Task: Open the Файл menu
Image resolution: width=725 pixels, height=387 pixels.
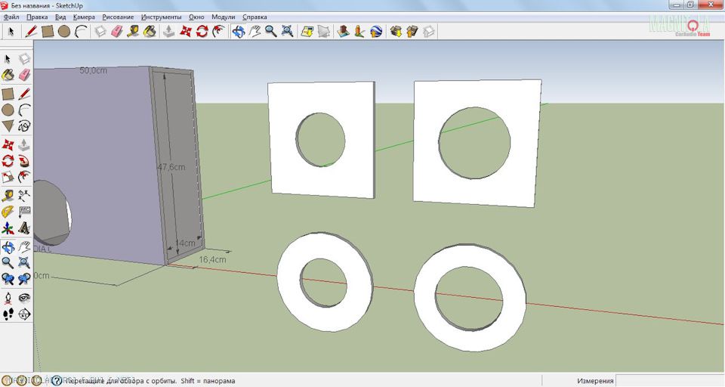Action: [11, 17]
